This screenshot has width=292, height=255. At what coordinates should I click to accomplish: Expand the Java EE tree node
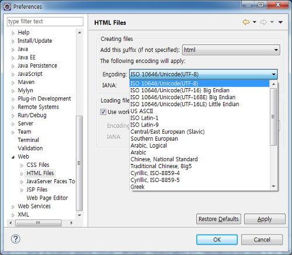(13, 58)
